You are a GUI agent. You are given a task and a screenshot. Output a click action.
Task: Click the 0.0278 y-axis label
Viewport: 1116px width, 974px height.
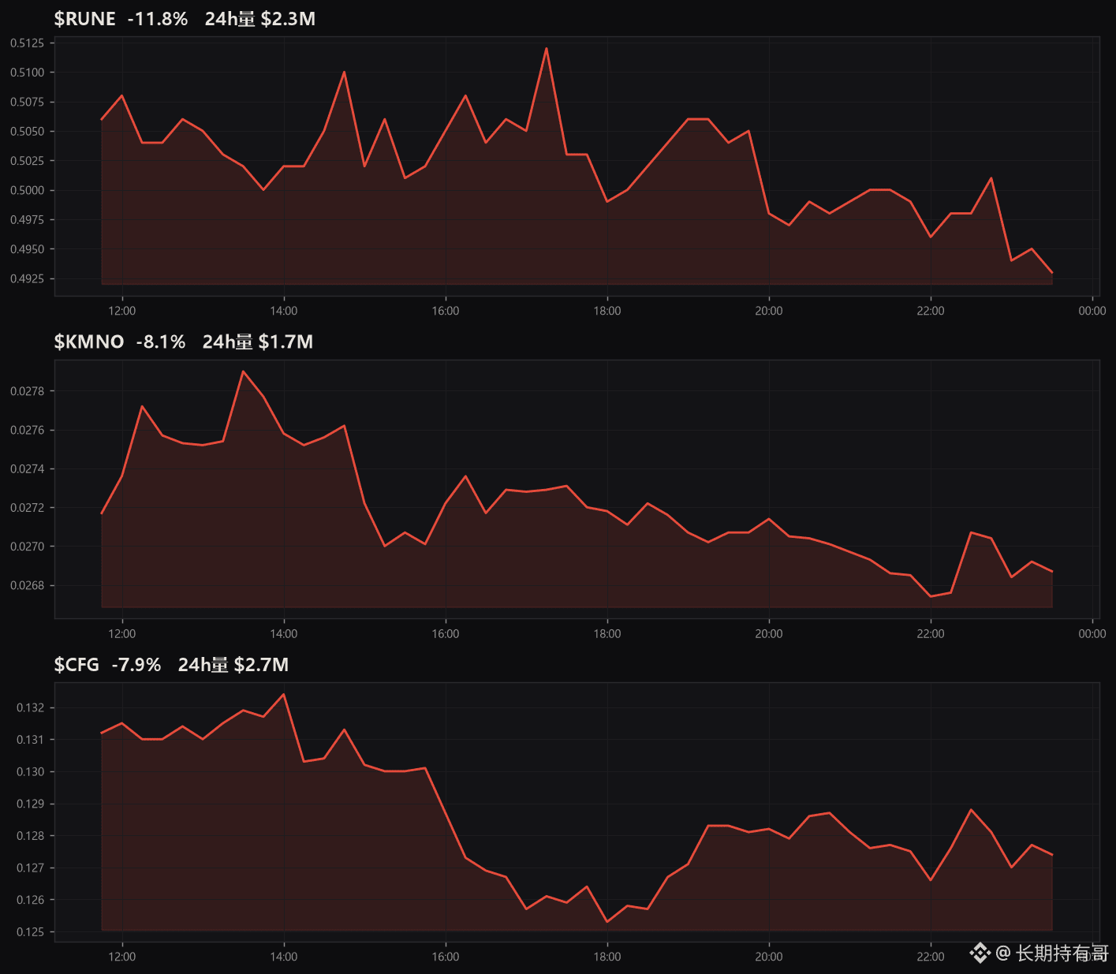click(27, 391)
